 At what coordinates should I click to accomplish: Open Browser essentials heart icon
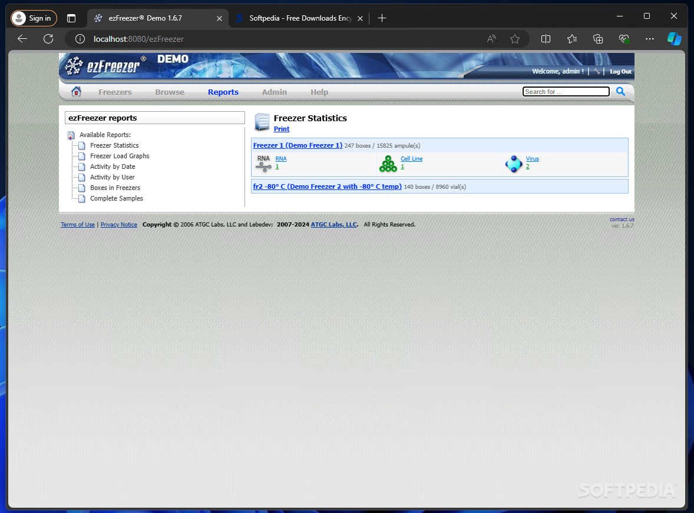point(624,39)
